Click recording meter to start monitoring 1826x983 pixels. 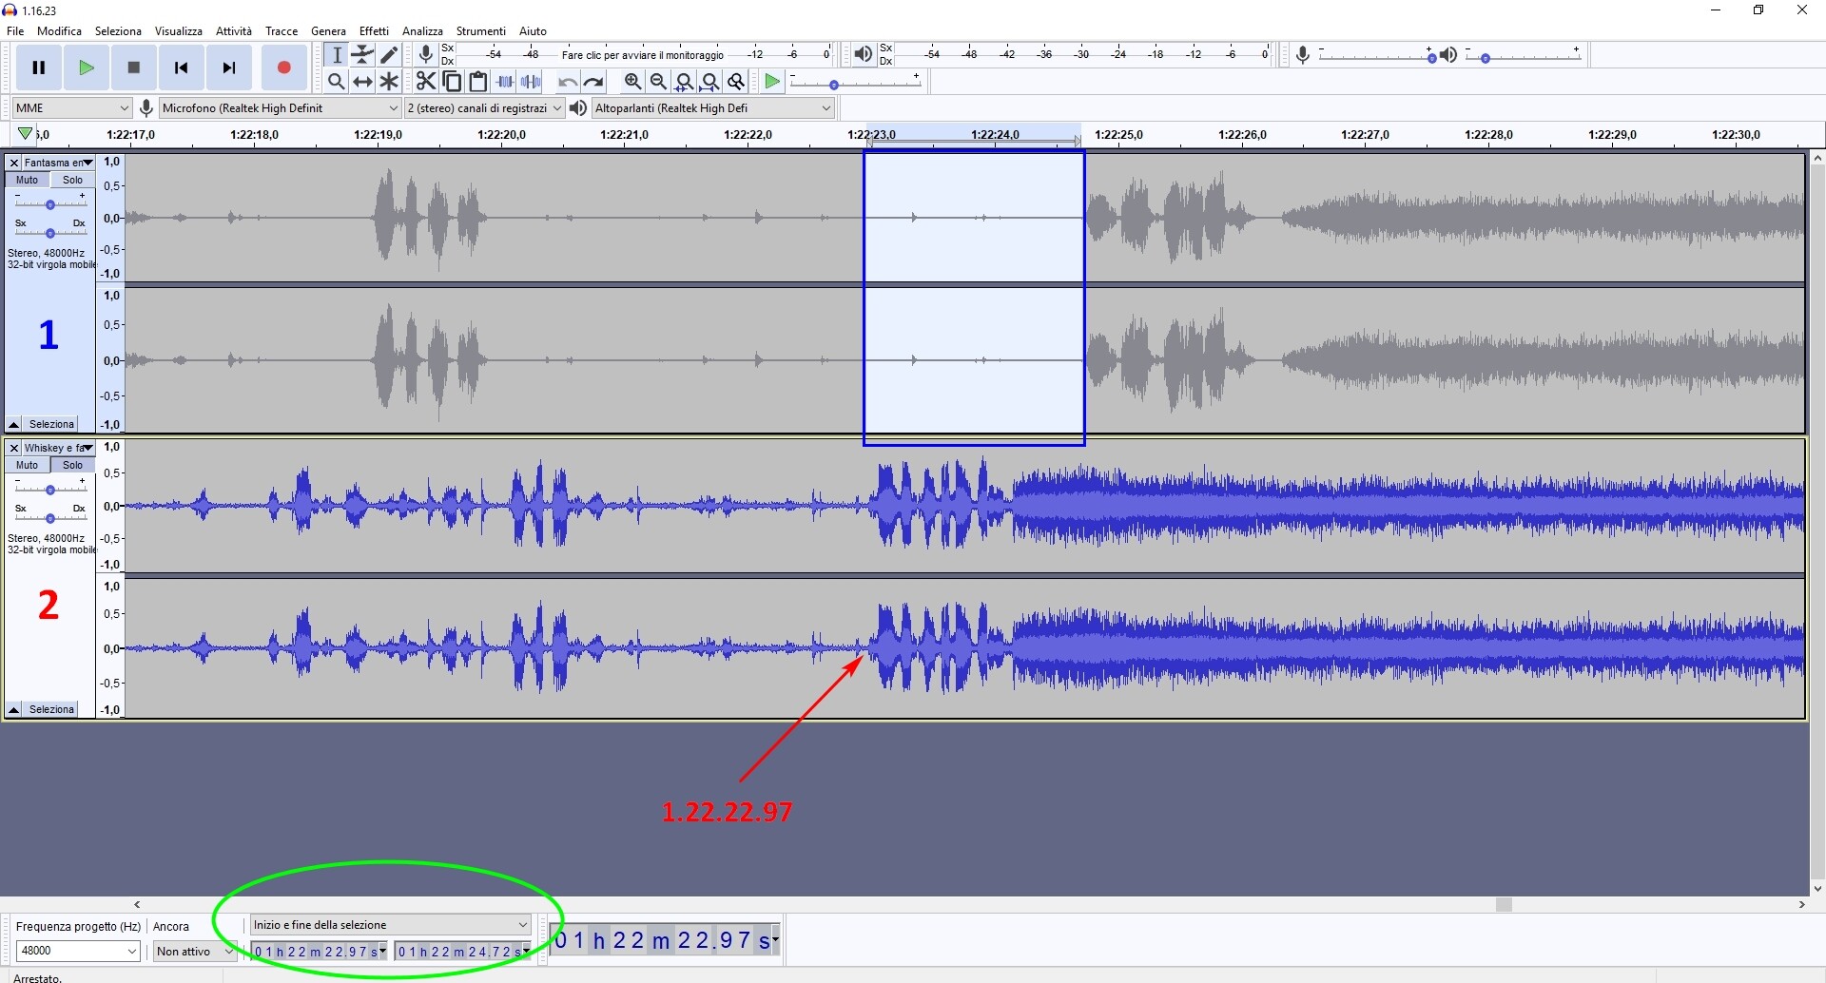coord(643,55)
